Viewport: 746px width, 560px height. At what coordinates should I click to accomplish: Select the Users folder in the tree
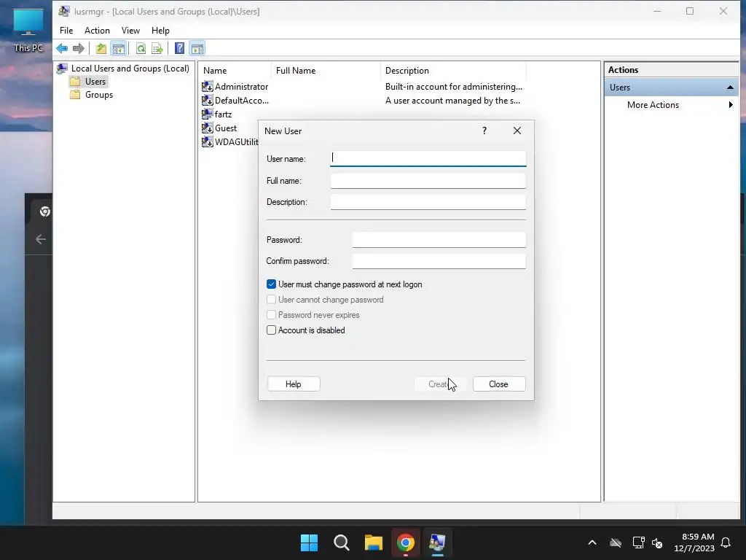pyautogui.click(x=89, y=82)
